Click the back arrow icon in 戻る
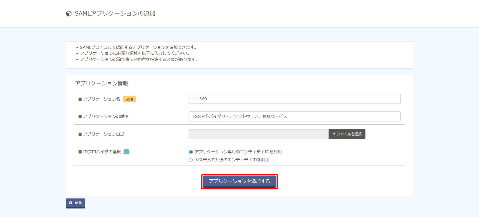479x217 pixels. (x=71, y=203)
